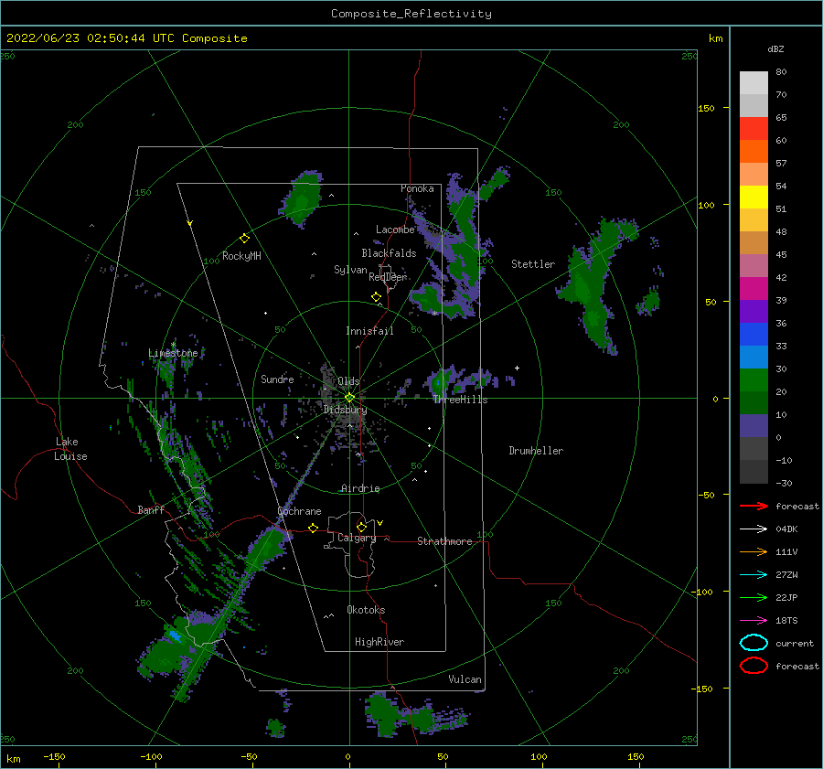This screenshot has height=769, width=823.
Task: Click the Composite_Reflectivity title text
Action: pyautogui.click(x=411, y=14)
